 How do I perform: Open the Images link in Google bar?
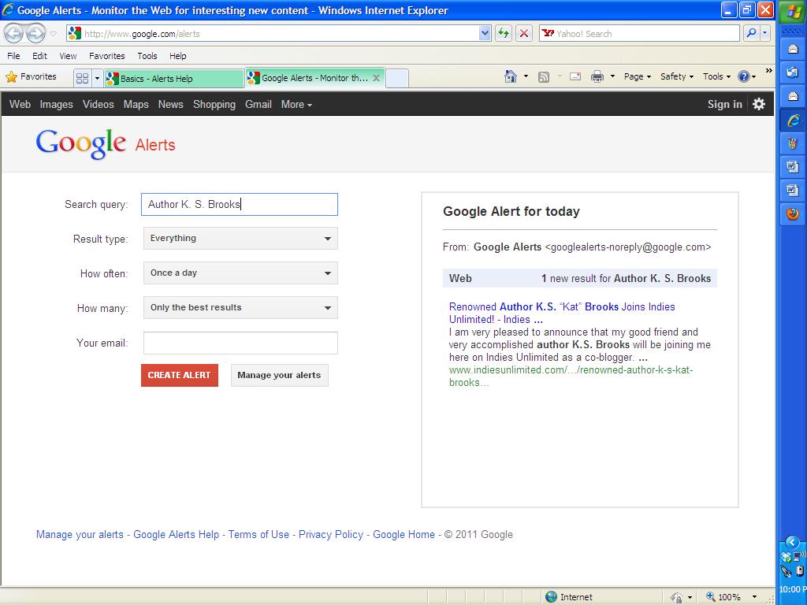(56, 105)
